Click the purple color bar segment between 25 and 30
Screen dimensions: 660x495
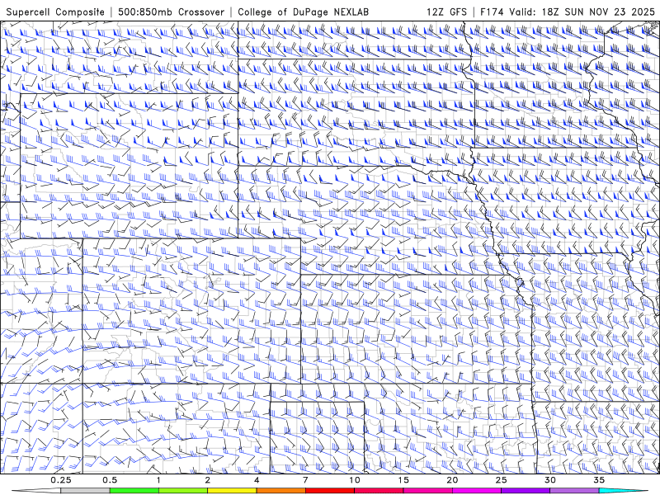[x=526, y=491]
